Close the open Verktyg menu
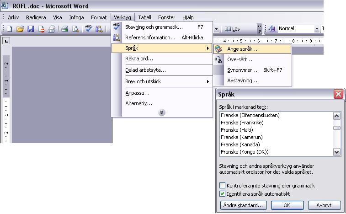 coord(122,17)
